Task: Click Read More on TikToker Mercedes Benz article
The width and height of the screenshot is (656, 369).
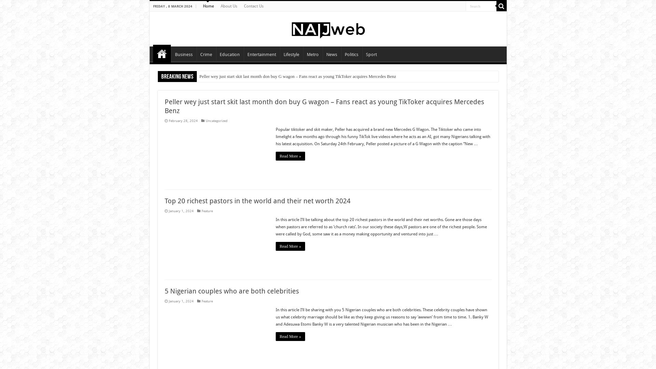Action: 290,156
